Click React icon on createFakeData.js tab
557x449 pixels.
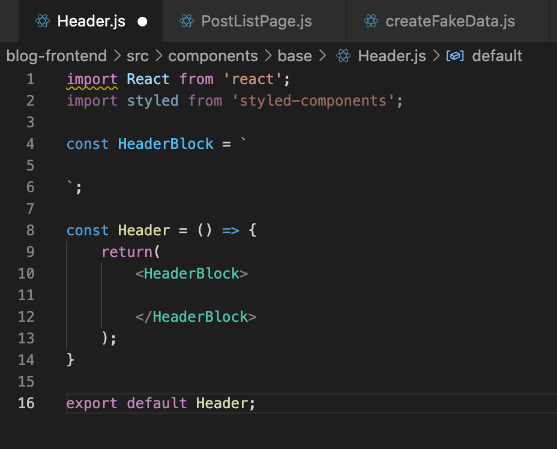point(371,22)
